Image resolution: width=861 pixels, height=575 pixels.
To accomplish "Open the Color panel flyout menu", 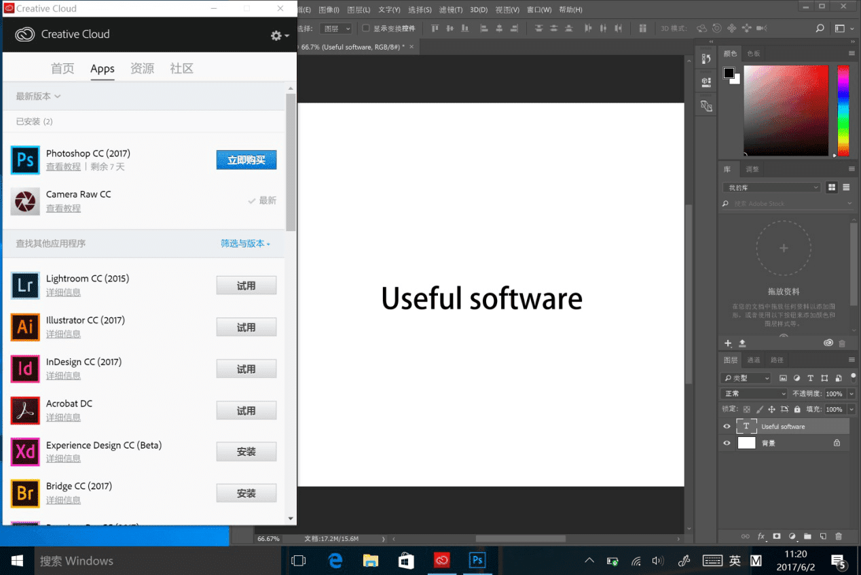I will (851, 53).
